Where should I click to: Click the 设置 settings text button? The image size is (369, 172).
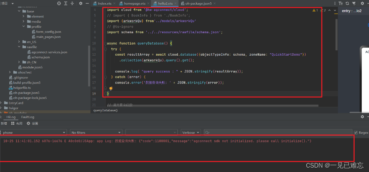pos(35,123)
